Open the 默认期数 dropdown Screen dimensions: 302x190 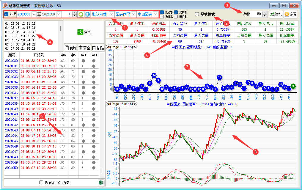(111, 14)
